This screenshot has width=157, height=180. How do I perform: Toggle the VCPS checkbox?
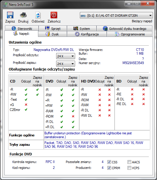pyautogui.click(x=129, y=168)
